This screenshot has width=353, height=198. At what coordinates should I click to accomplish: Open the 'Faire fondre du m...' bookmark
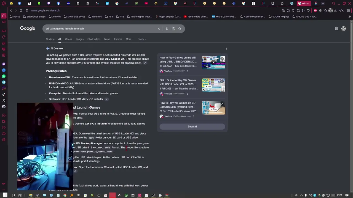[x=196, y=16]
